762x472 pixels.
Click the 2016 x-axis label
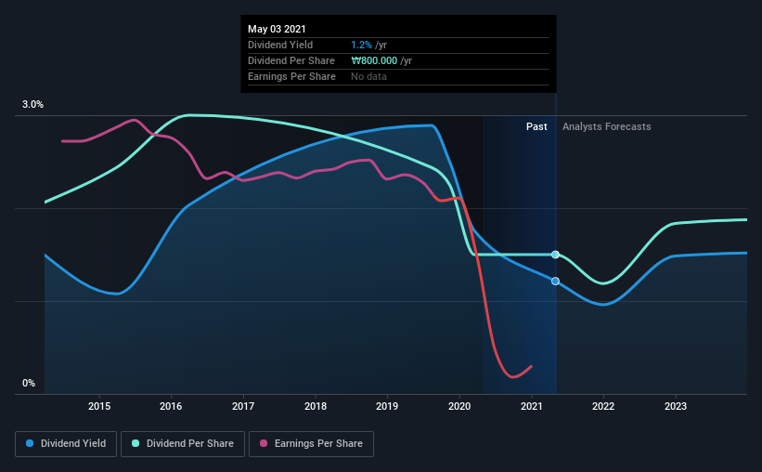click(171, 406)
